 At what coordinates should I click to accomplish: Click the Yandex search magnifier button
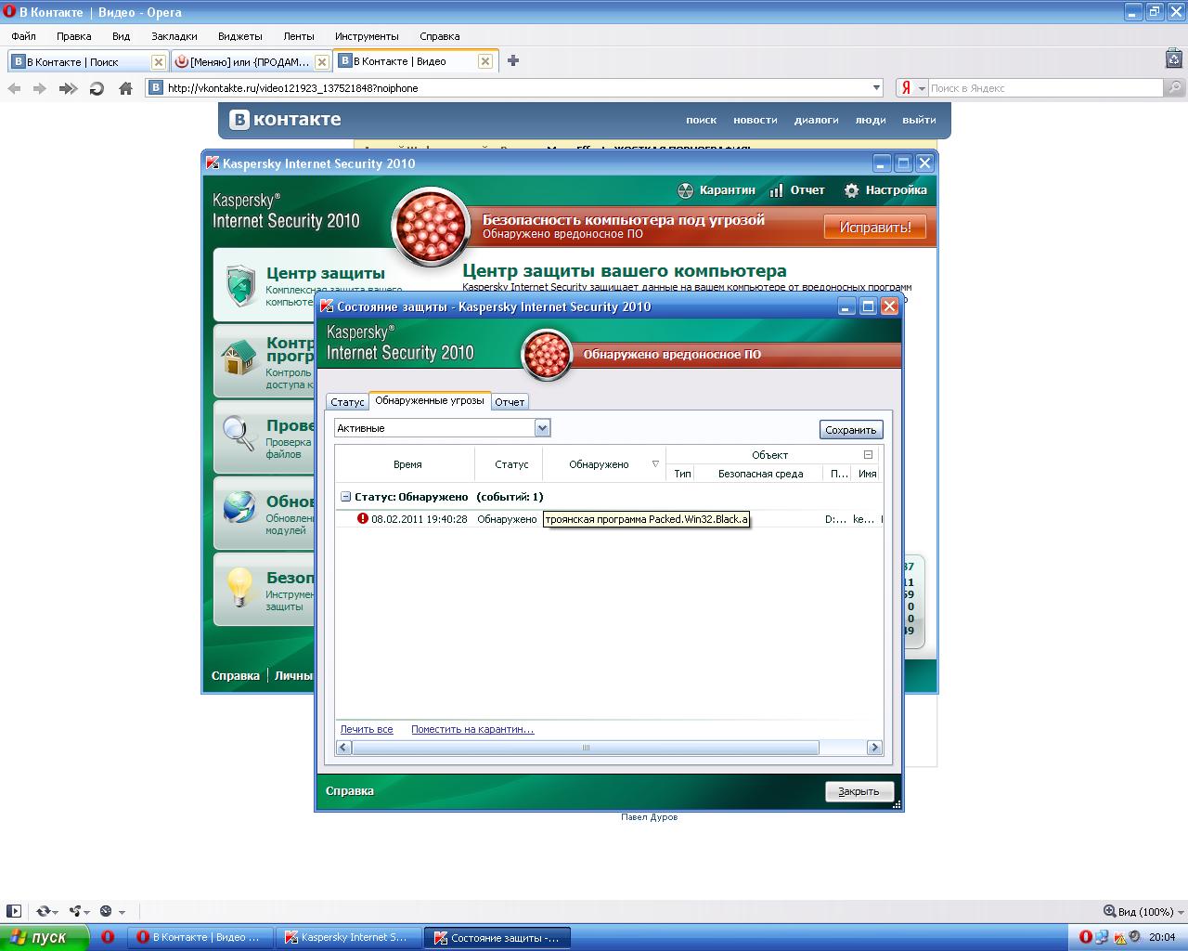[1174, 88]
